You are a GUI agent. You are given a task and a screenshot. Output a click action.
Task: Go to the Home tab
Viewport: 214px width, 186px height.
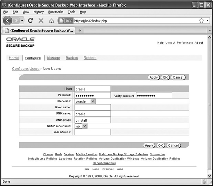(14, 58)
